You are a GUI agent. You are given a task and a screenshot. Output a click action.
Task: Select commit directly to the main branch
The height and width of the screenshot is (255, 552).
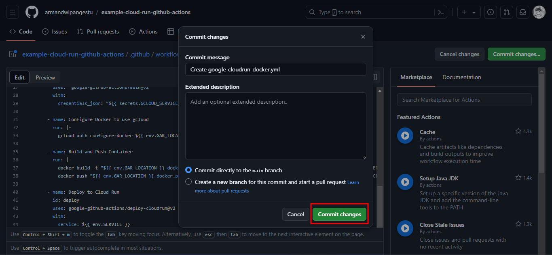click(188, 170)
